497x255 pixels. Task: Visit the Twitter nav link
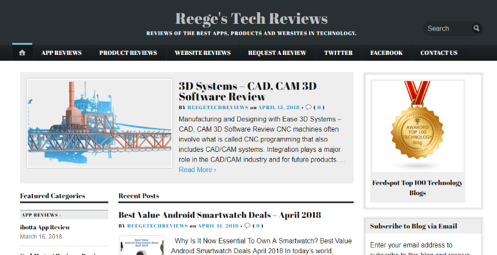tap(338, 53)
